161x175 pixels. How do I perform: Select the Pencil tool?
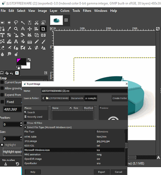coord(36,41)
